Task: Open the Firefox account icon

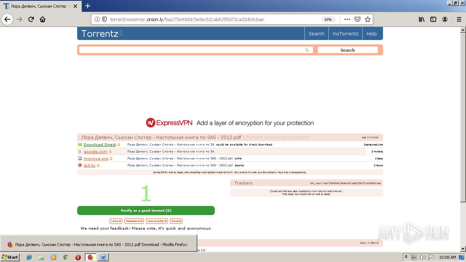Action: [x=445, y=19]
